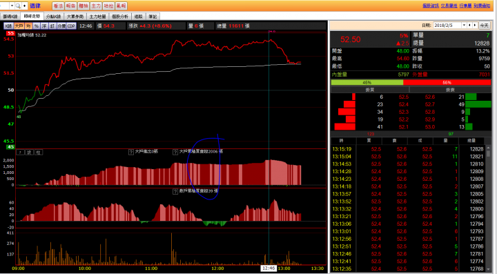Viewport: 497px width, 274px height.
Task: Open the 個股分析 tab
Action: tap(120, 17)
